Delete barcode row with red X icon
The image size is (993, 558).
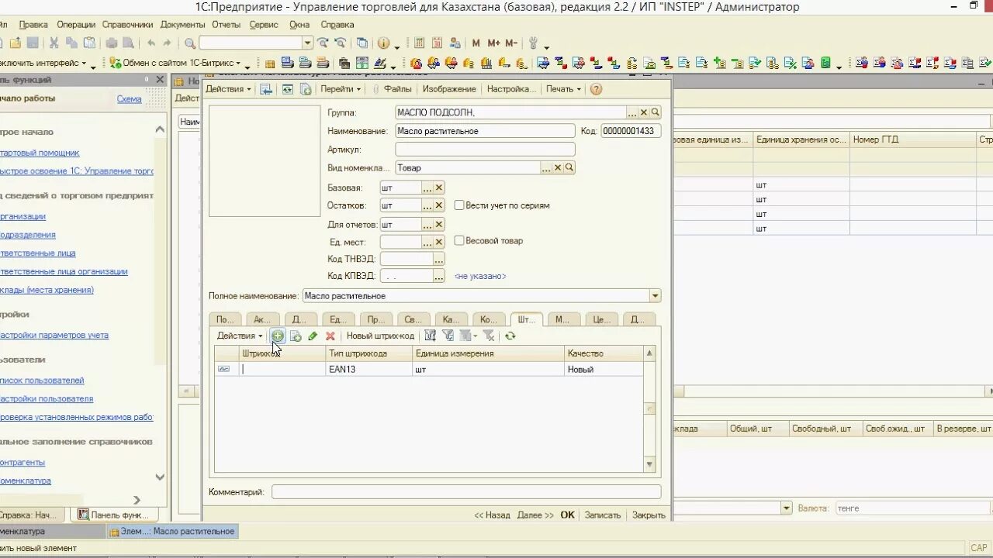330,336
